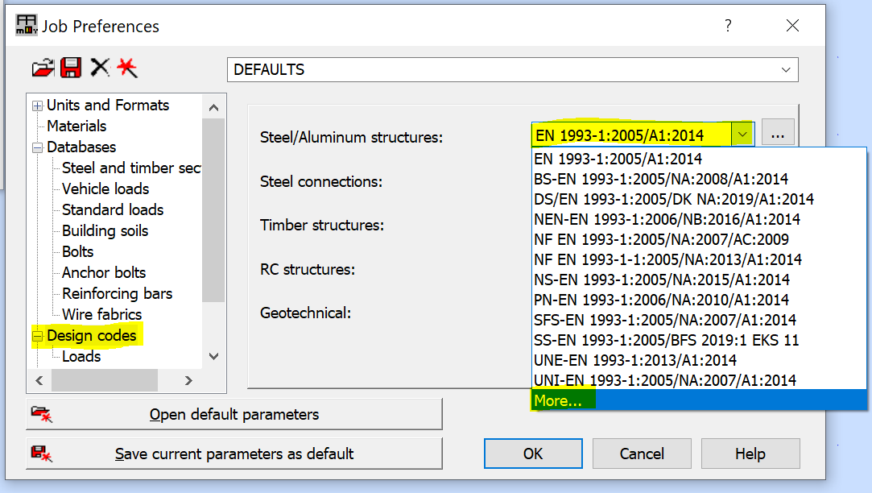Select Units and Formats in tree
872x493 pixels.
point(108,106)
